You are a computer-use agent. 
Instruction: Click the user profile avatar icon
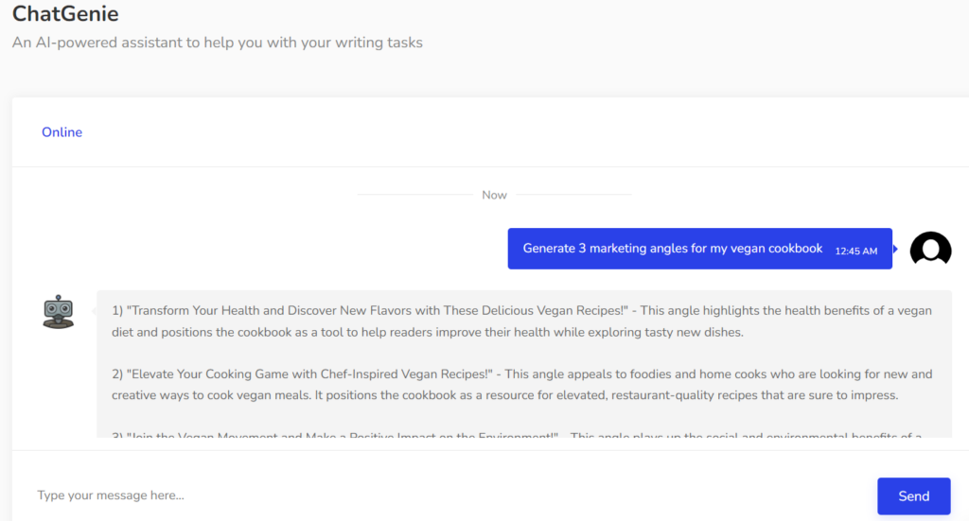pyautogui.click(x=930, y=249)
